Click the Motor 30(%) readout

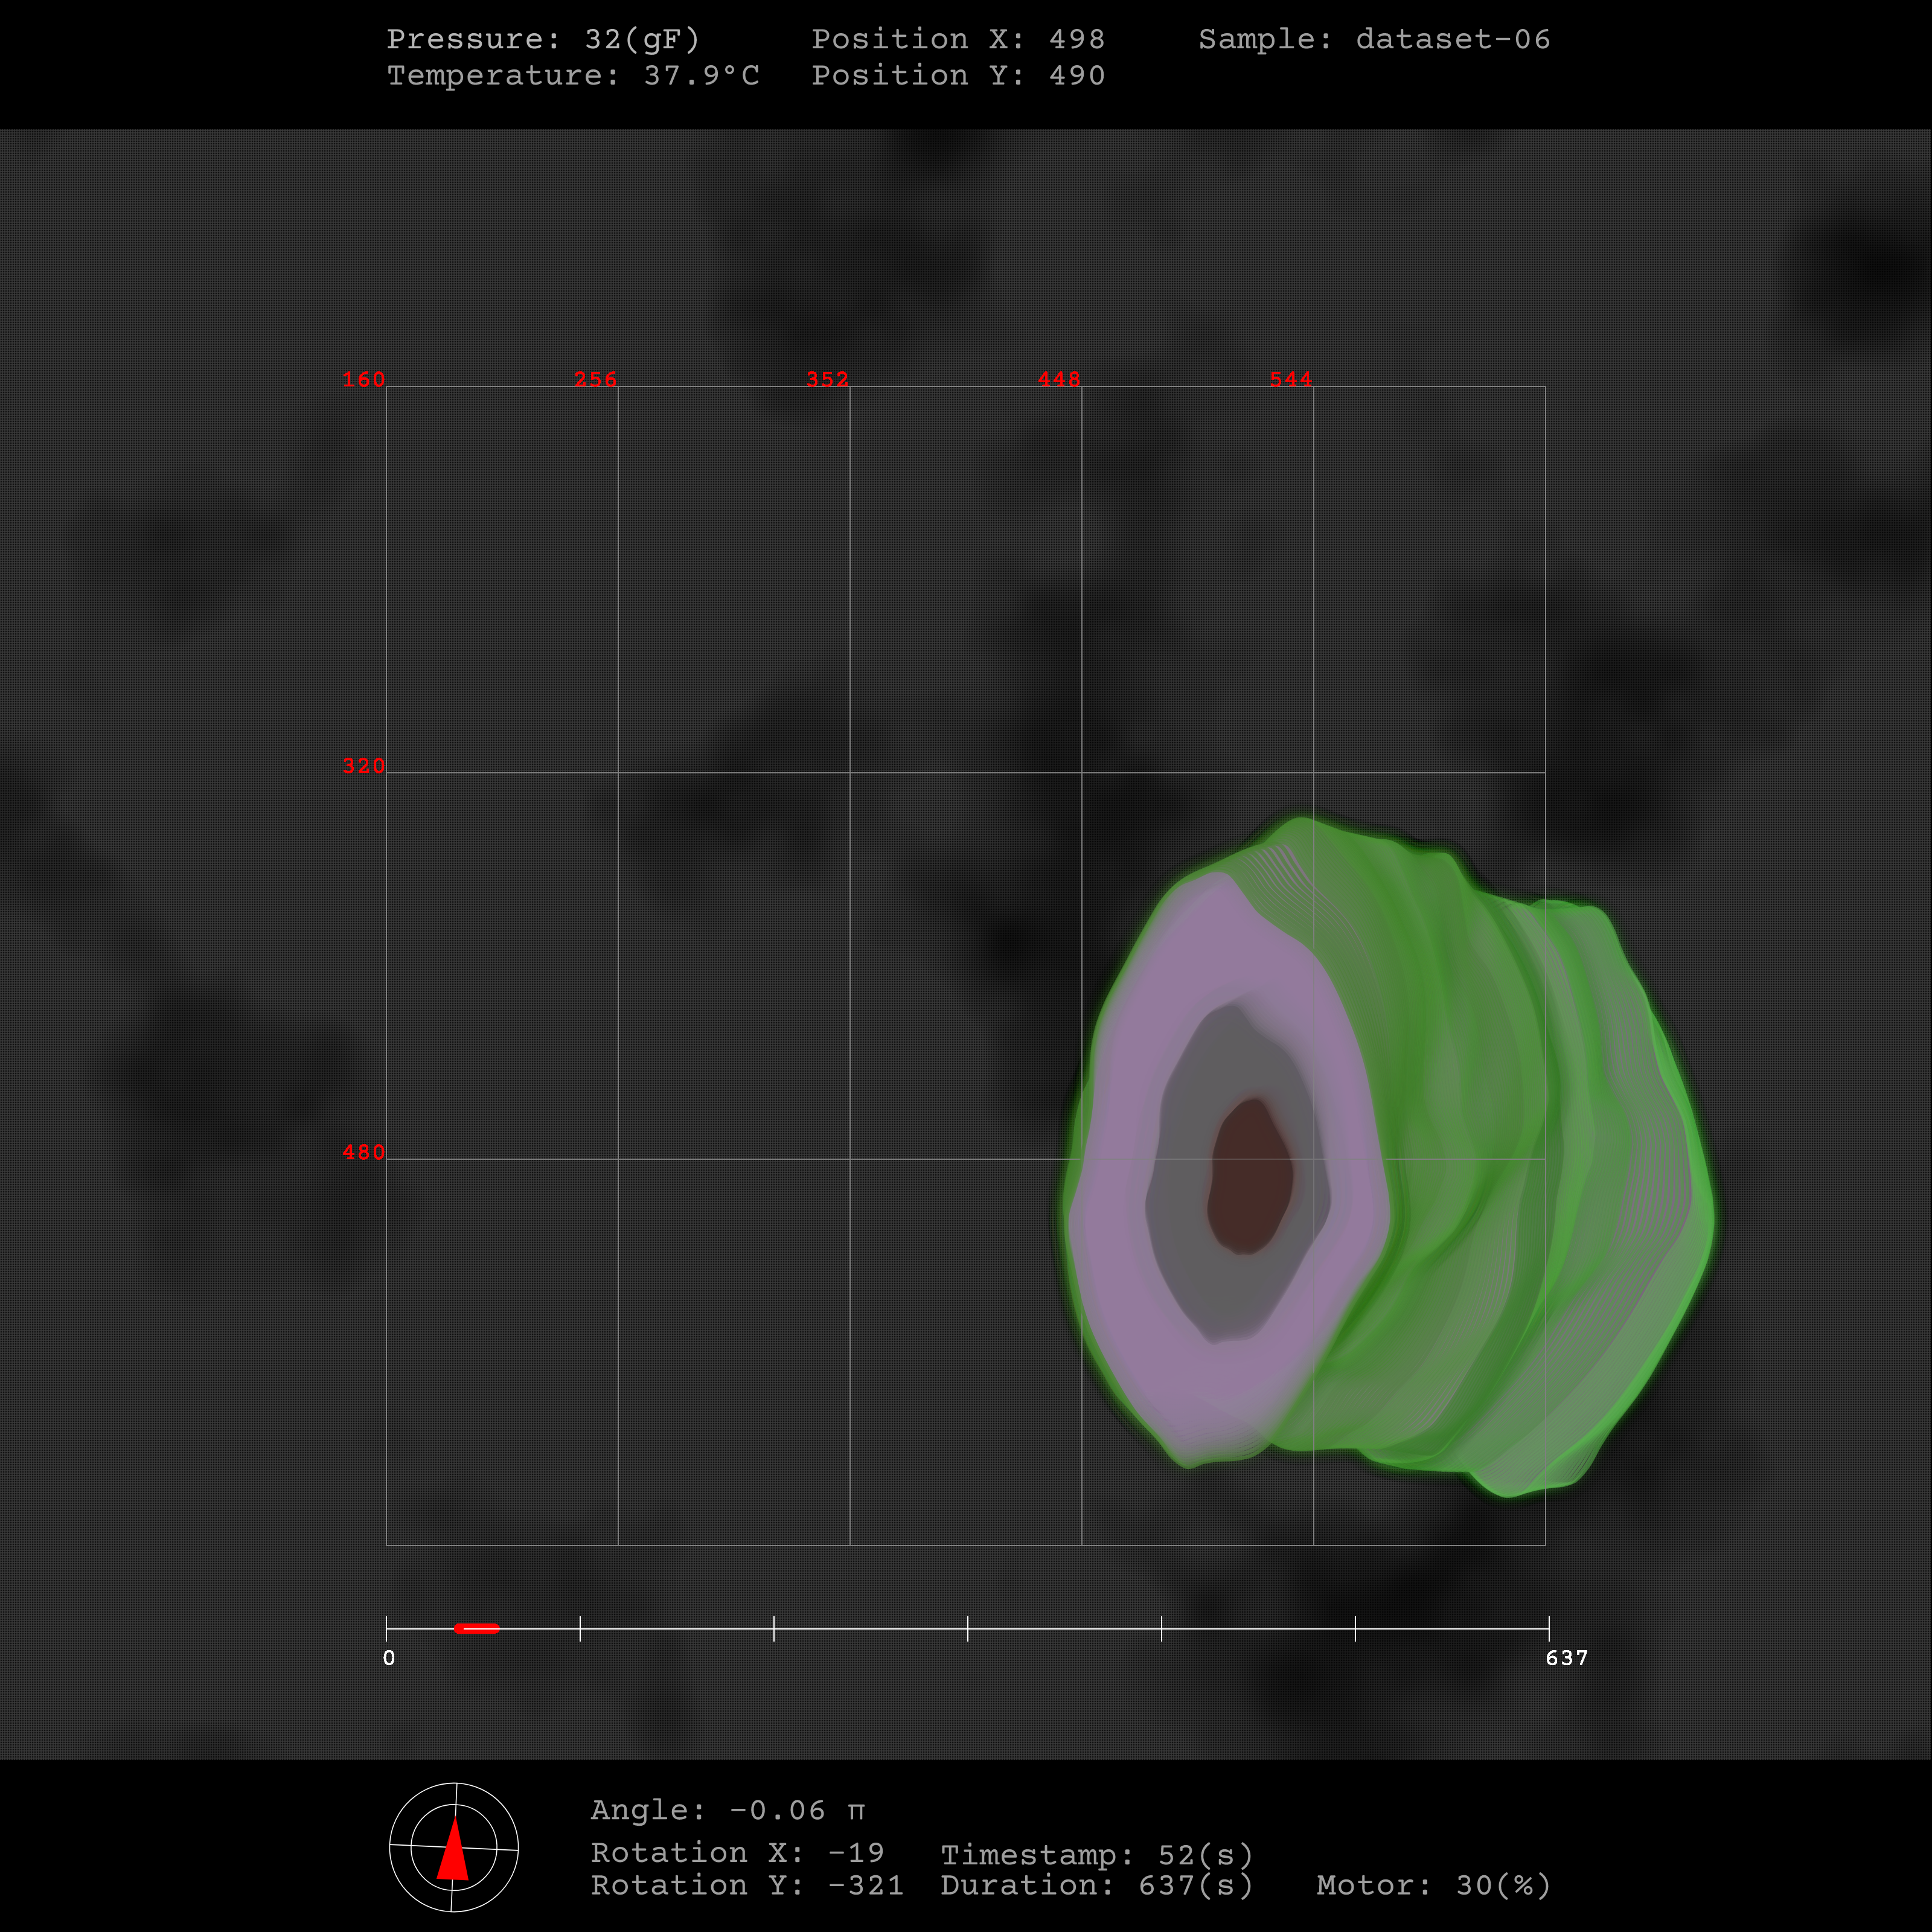click(1433, 1886)
